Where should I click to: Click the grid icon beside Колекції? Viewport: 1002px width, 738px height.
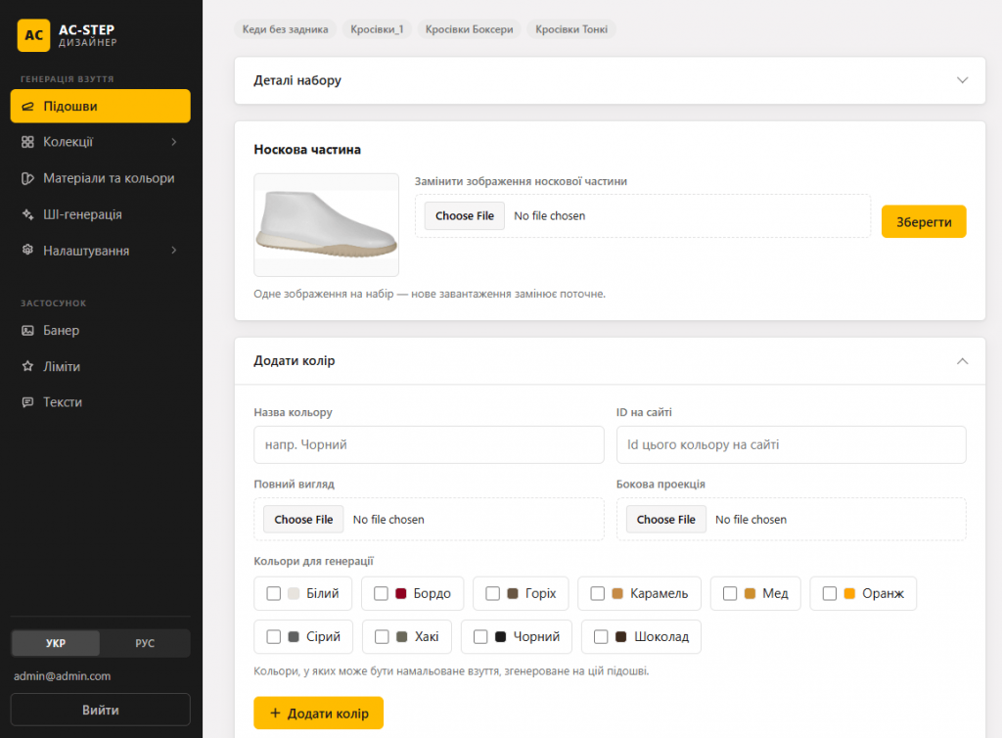27,142
